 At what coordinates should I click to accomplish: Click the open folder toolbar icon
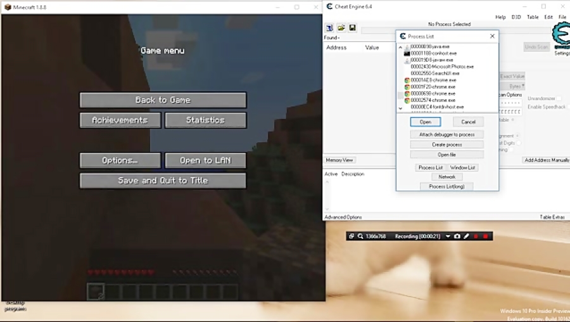[341, 28]
